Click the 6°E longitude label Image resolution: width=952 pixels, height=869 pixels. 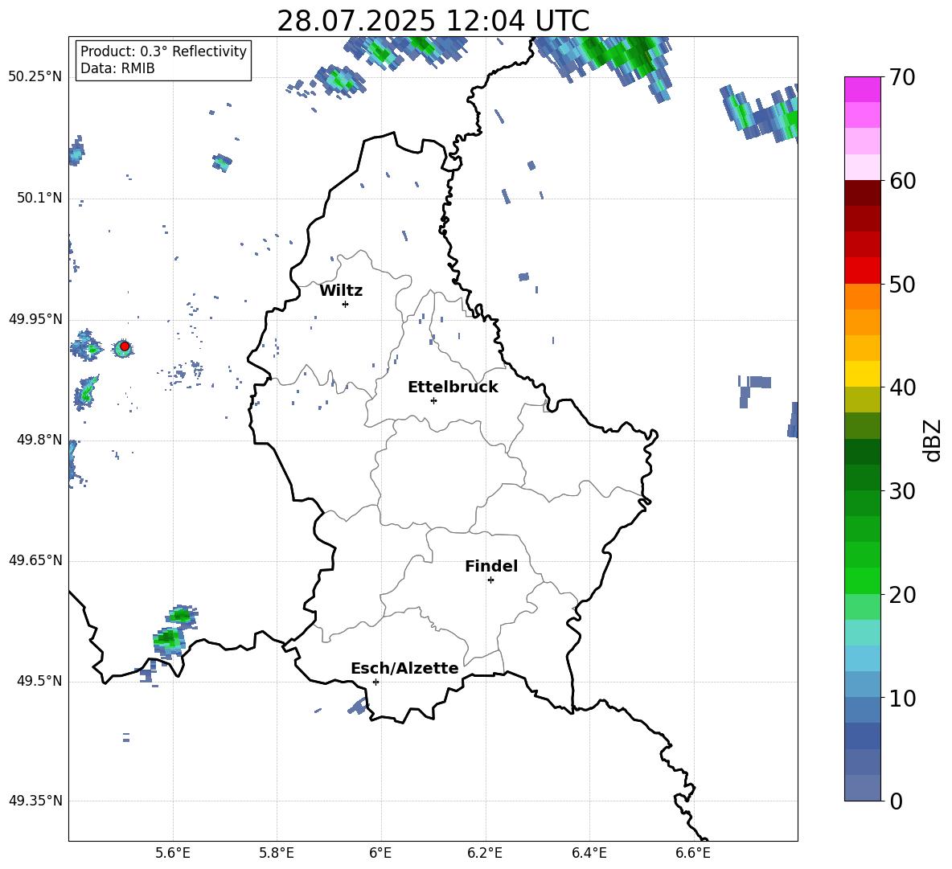coord(380,853)
